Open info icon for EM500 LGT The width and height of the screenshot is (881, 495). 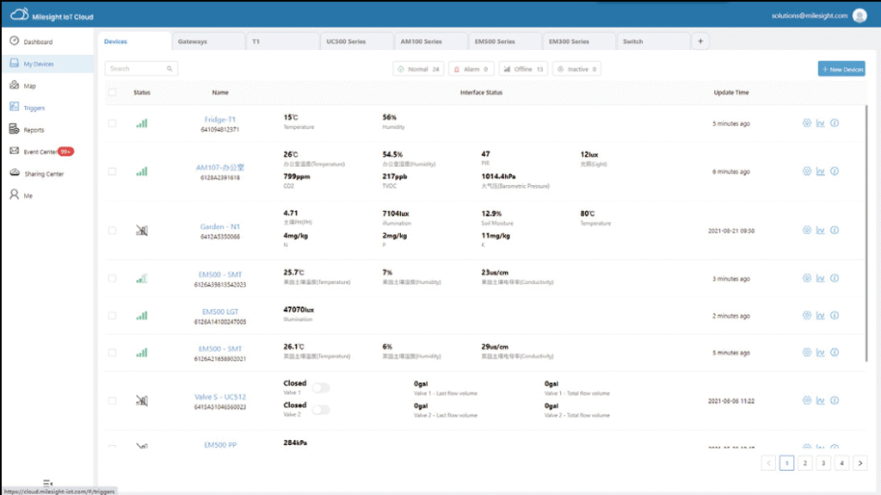pos(835,316)
